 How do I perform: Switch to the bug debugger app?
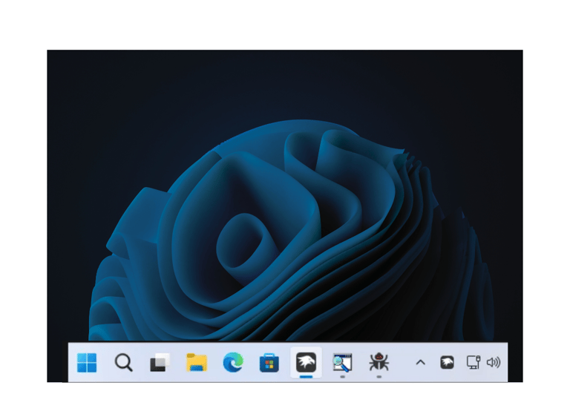[x=379, y=362]
